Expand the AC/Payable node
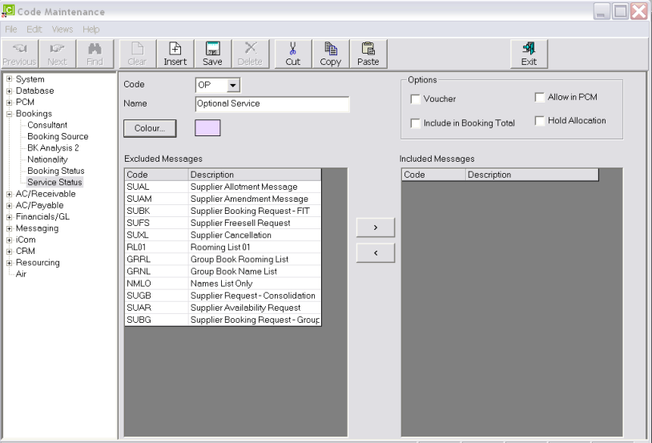Viewport: 652px width, 443px height. (9, 206)
